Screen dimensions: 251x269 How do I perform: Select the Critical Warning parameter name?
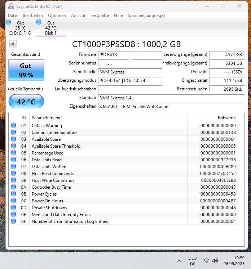coord(47,126)
